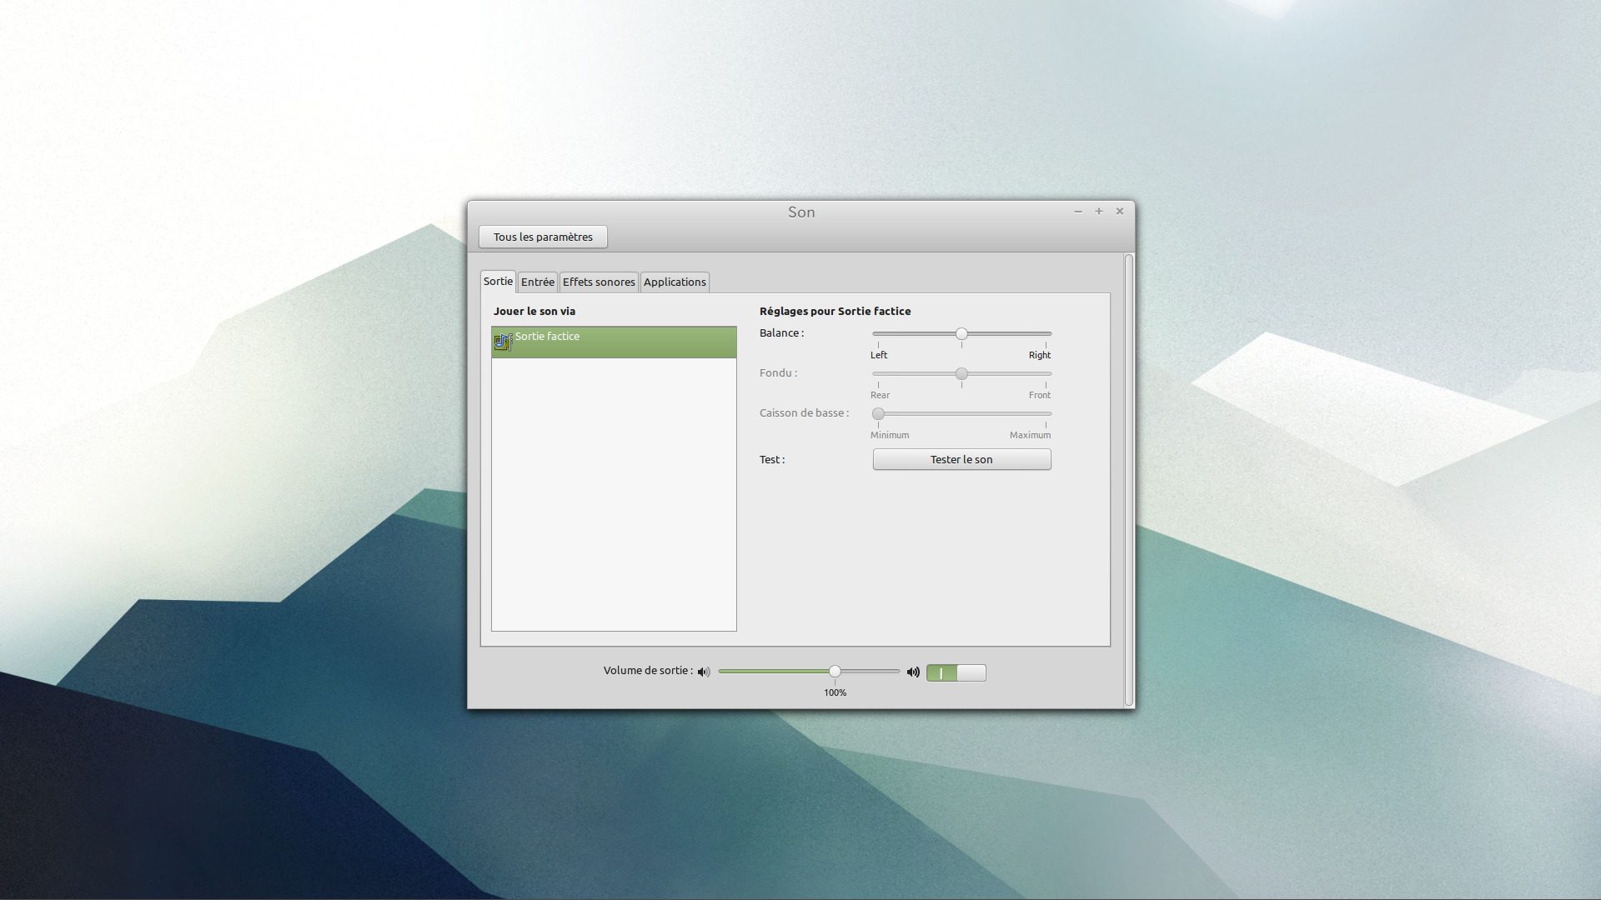
Task: Maximize the Son window
Action: coord(1099,212)
